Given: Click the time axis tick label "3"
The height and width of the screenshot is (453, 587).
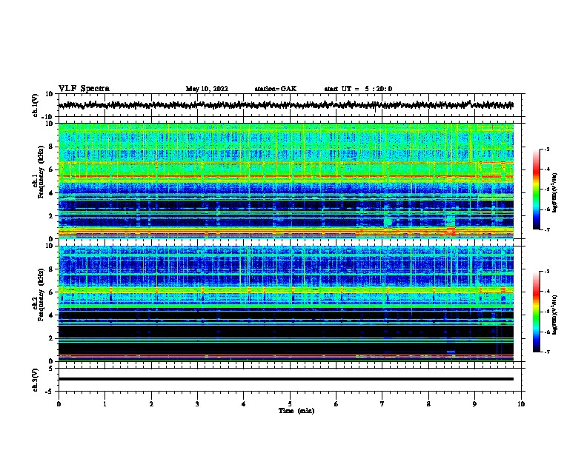Looking at the screenshot, I should pos(197,404).
